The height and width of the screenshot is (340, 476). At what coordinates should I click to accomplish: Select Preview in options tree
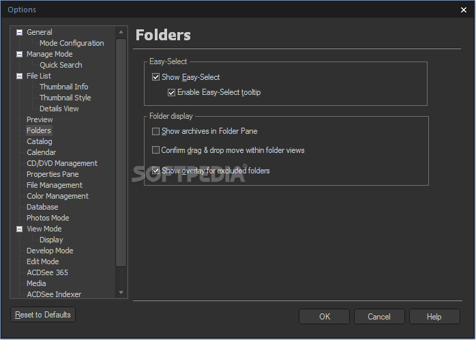pos(40,119)
